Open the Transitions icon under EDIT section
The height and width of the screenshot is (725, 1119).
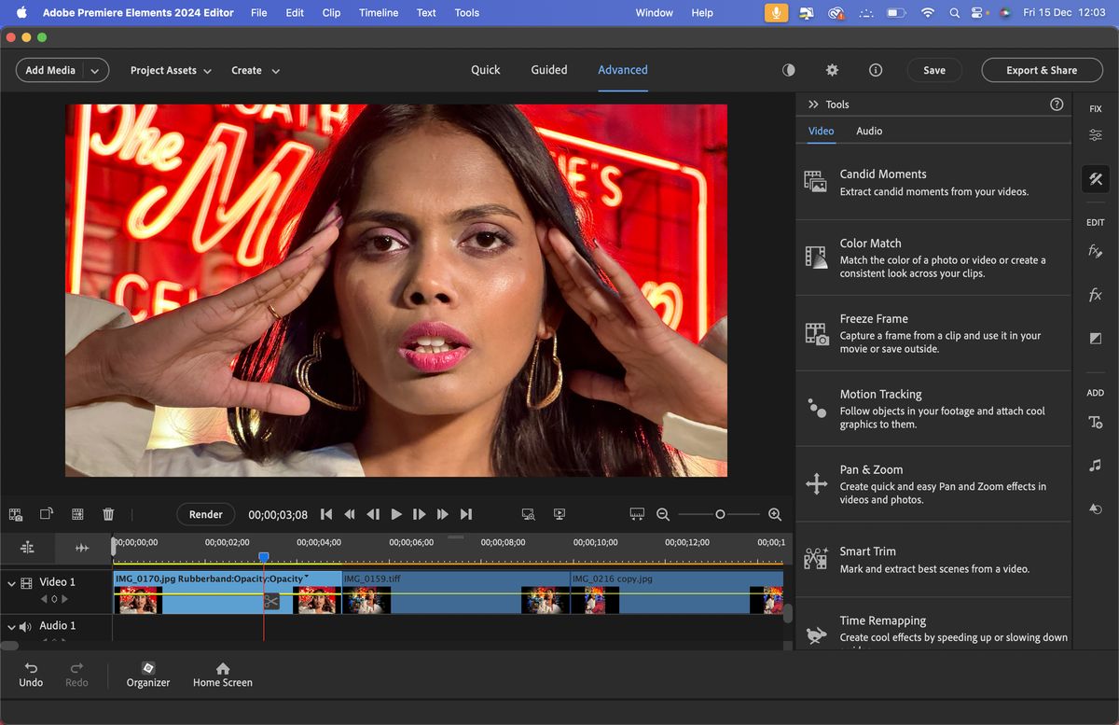pos(1095,338)
